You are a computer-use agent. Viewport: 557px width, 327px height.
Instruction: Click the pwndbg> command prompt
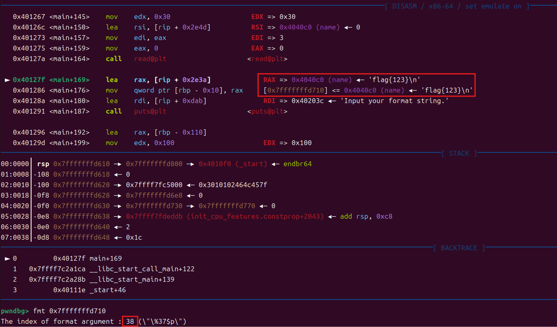tap(15, 311)
